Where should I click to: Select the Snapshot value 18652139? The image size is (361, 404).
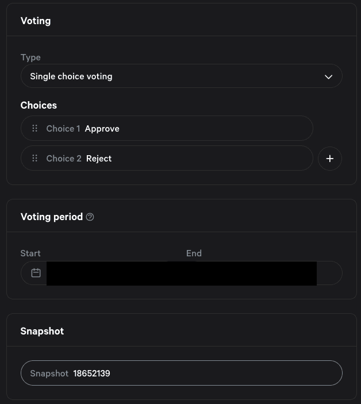point(92,374)
